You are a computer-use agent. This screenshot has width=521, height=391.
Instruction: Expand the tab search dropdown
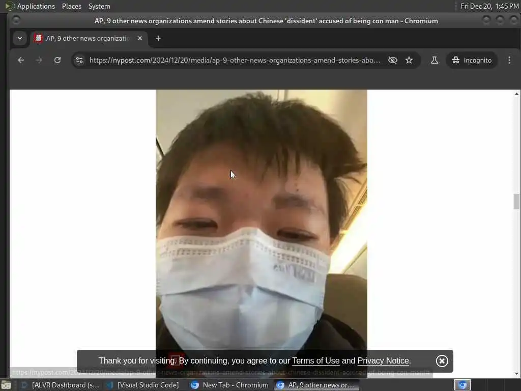pos(20,38)
